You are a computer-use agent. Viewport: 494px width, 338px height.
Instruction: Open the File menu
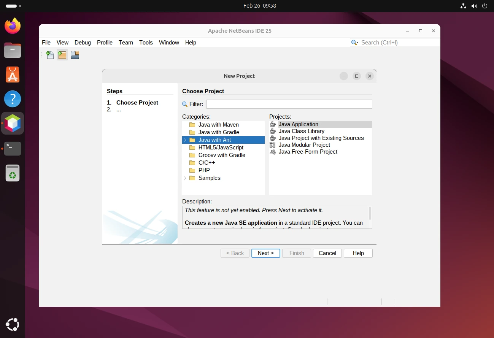(46, 43)
